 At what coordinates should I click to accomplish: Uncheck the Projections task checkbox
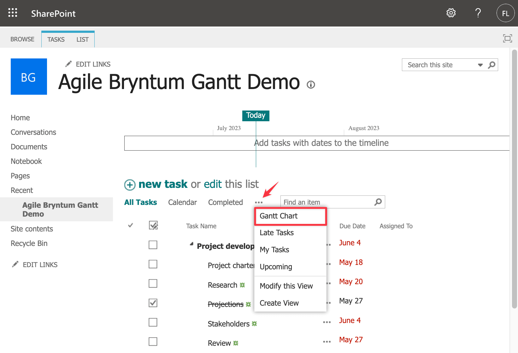[x=153, y=303]
